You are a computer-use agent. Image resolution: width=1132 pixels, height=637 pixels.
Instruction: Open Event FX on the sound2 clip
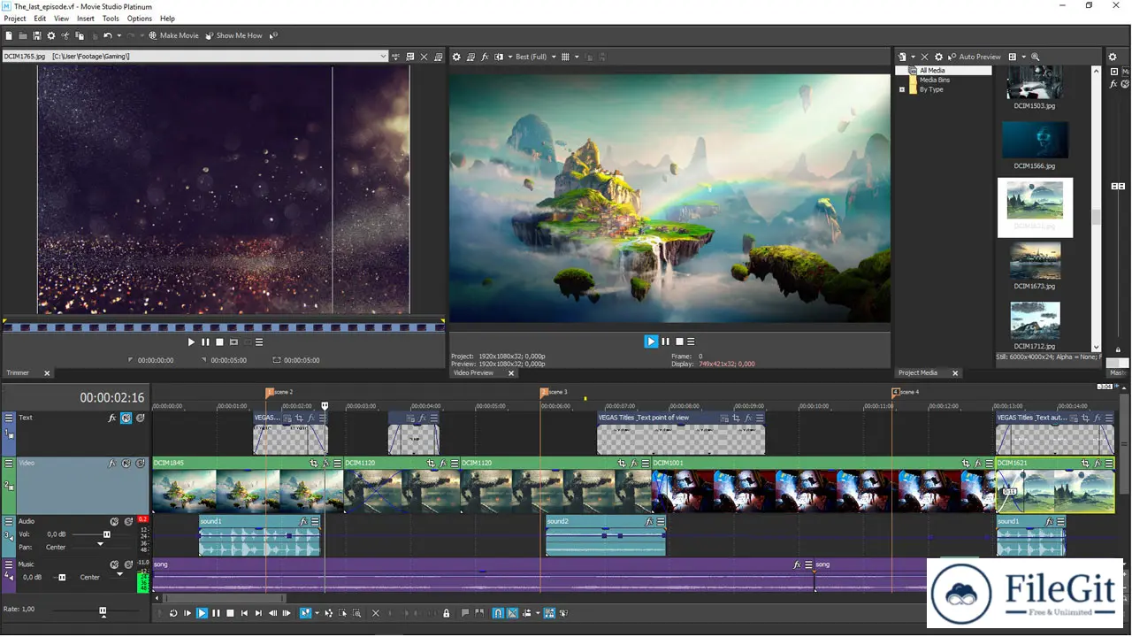click(649, 521)
